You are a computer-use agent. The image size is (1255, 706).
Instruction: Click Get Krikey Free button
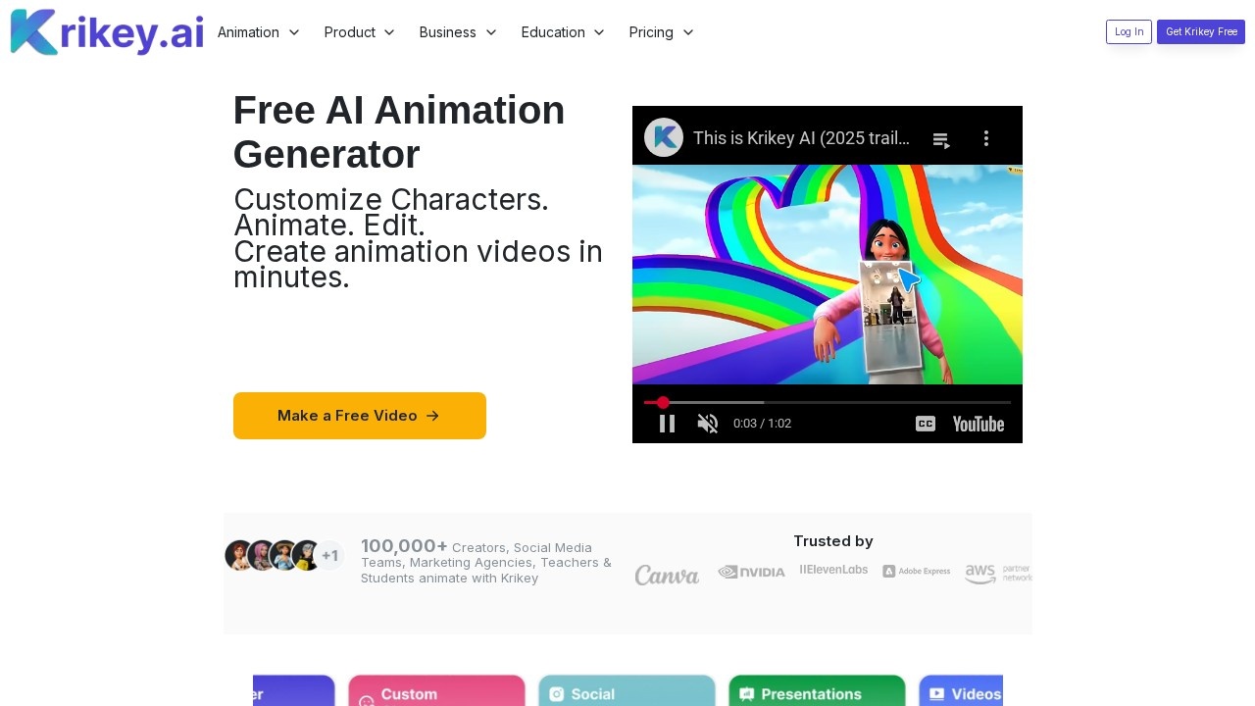tap(1200, 32)
